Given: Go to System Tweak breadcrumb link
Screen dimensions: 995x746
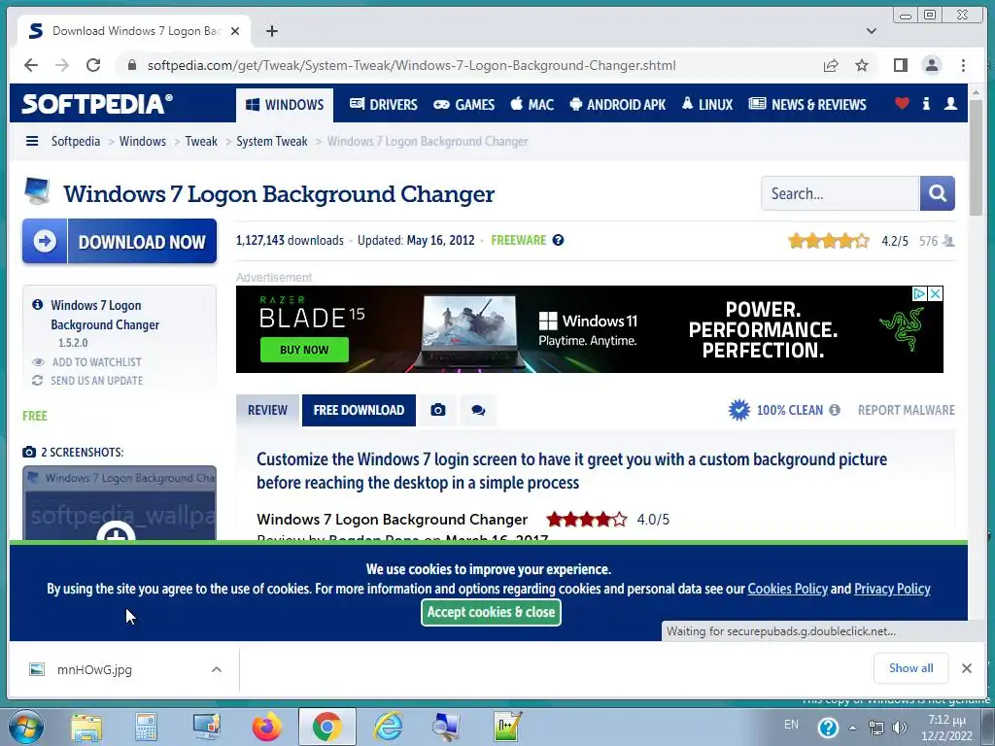Looking at the screenshot, I should pyautogui.click(x=272, y=141).
